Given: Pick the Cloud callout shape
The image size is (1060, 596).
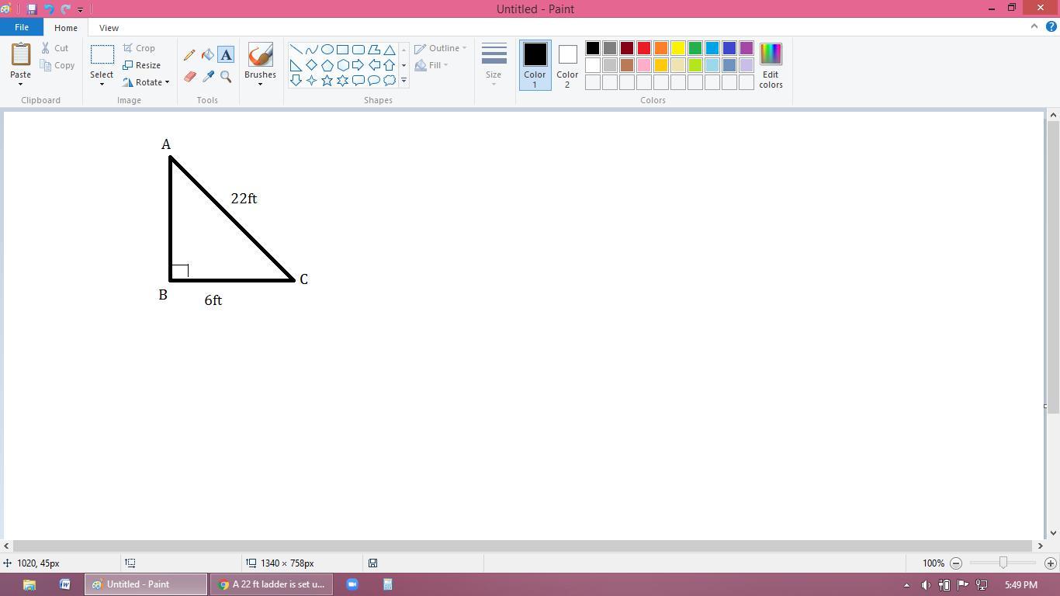Looking at the screenshot, I should pos(390,80).
